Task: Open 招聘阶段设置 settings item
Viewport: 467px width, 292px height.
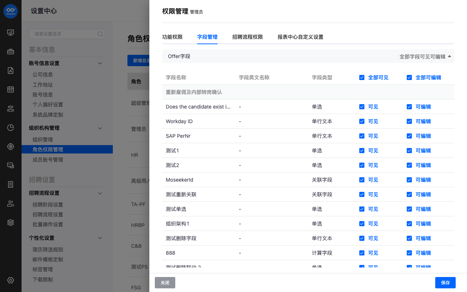Action: tap(48, 205)
